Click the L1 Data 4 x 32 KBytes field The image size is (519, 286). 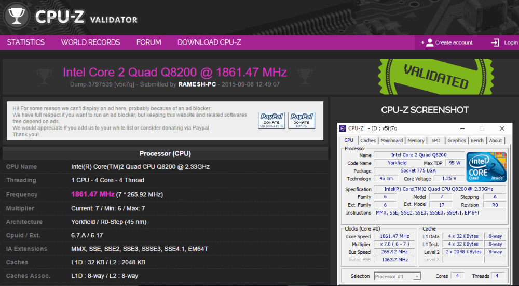pyautogui.click(x=463, y=236)
